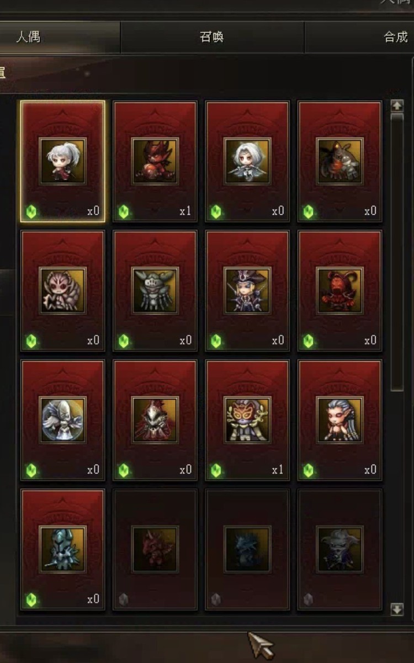Choose the red horned demon doll card
The image size is (414, 663).
[155, 161]
